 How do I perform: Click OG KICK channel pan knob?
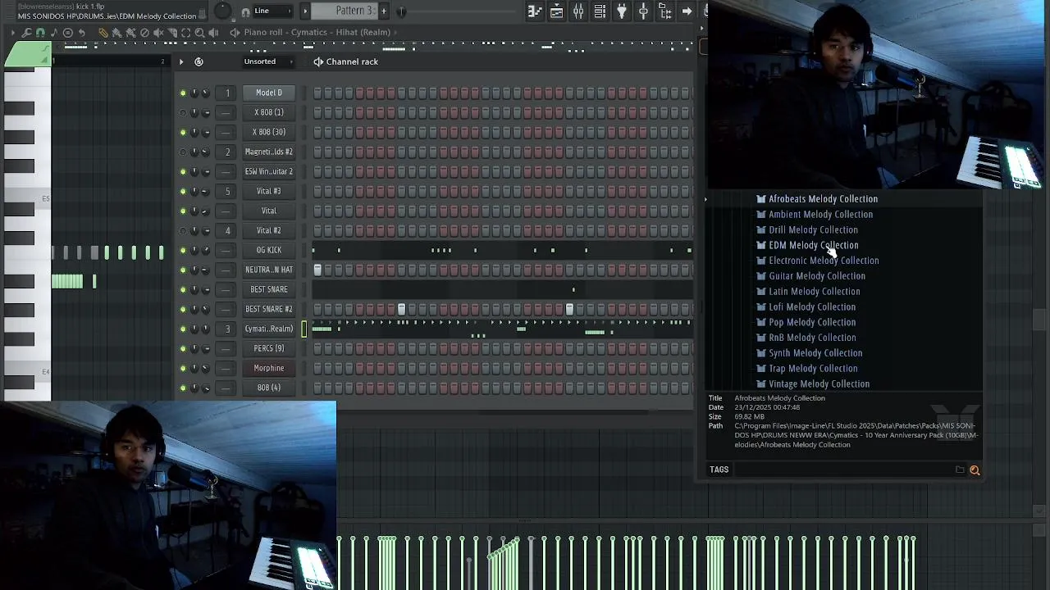pyautogui.click(x=194, y=250)
